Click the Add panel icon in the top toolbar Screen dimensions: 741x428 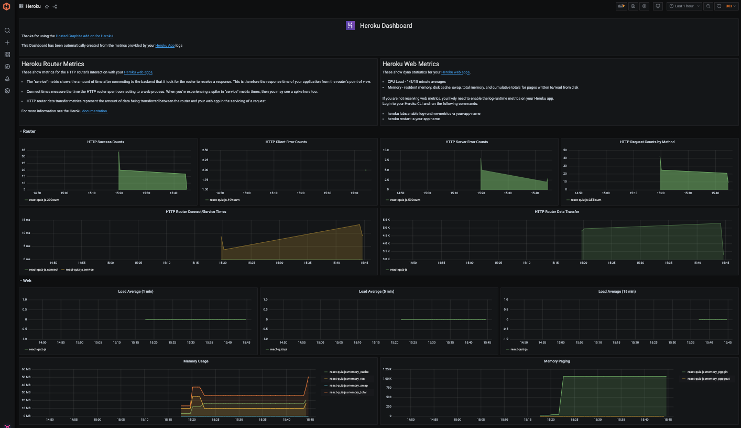(622, 6)
